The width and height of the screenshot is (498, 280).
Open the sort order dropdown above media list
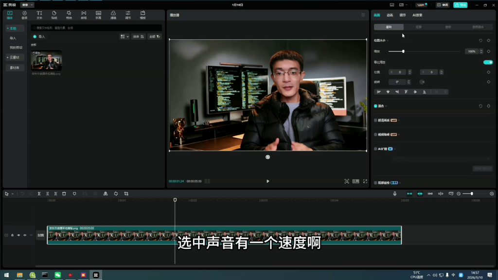tap(139, 37)
